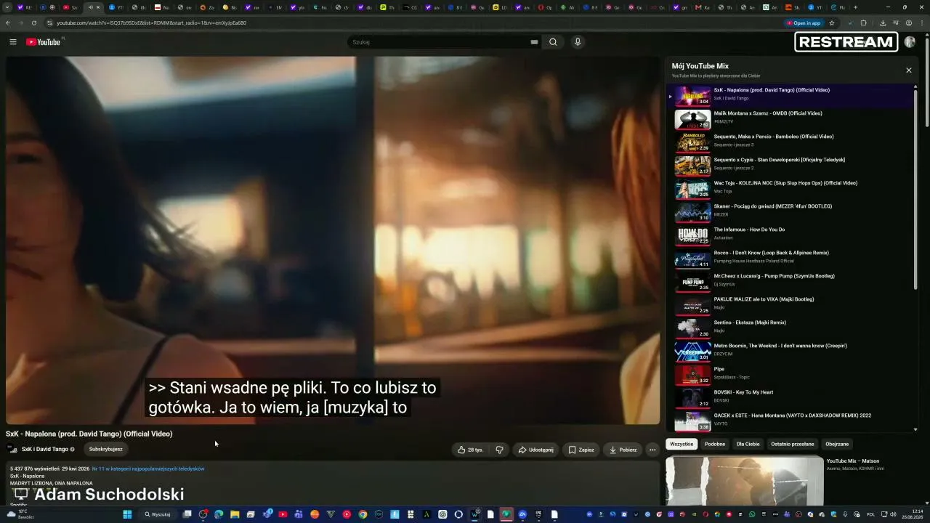This screenshot has height=523, width=930.
Task: Share the video via Udostępnij
Action: tap(535, 450)
